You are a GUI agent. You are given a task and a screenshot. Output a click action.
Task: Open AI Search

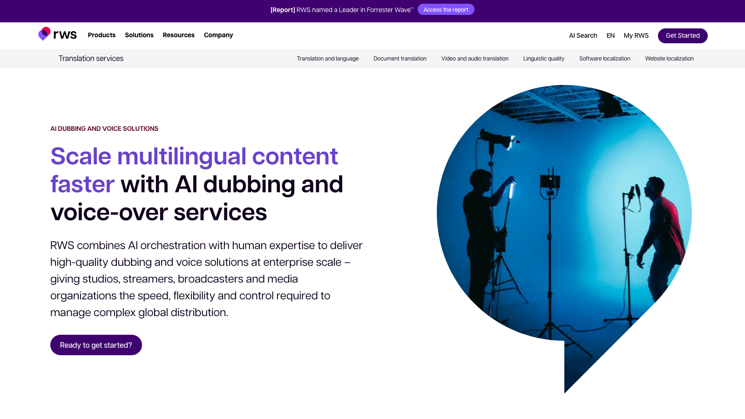pyautogui.click(x=583, y=35)
